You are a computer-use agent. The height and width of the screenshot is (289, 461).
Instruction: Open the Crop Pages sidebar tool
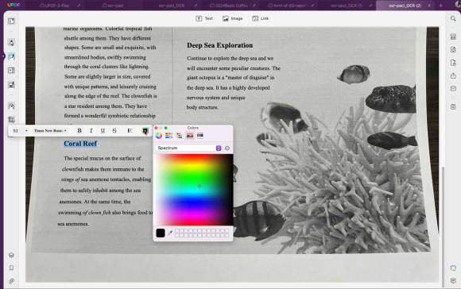[11, 120]
